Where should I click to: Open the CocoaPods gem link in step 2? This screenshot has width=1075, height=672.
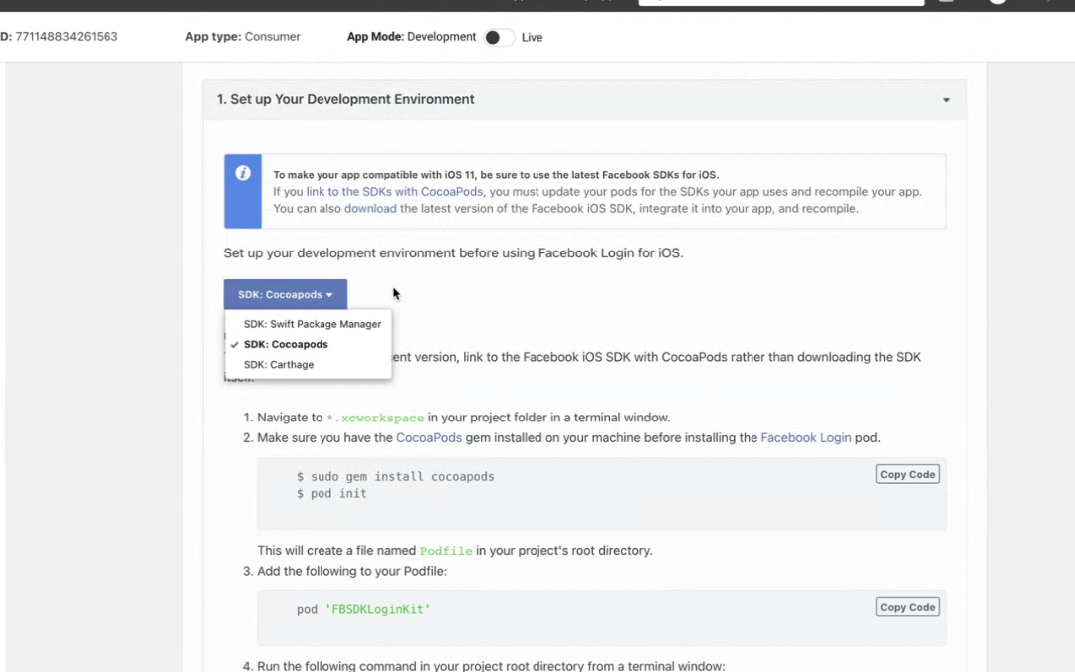tap(429, 438)
